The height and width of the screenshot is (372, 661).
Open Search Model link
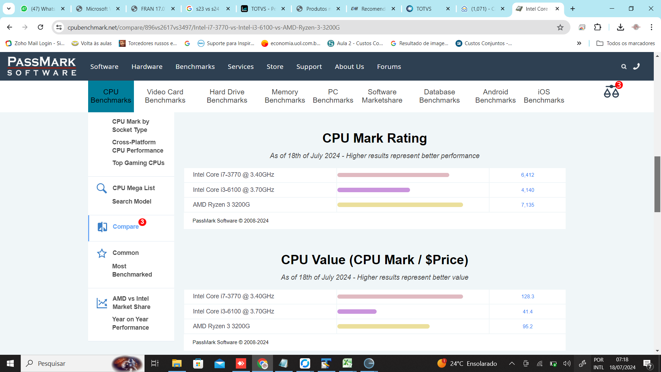tap(132, 201)
